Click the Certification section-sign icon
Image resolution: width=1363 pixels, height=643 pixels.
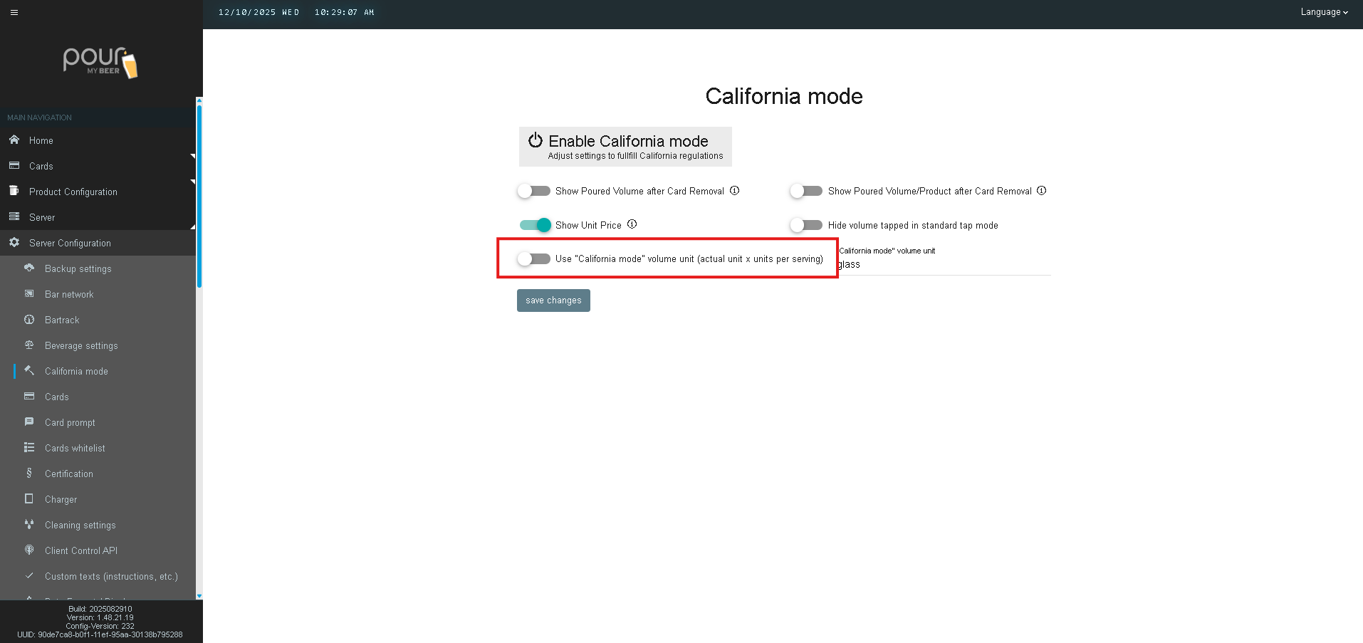coord(29,474)
